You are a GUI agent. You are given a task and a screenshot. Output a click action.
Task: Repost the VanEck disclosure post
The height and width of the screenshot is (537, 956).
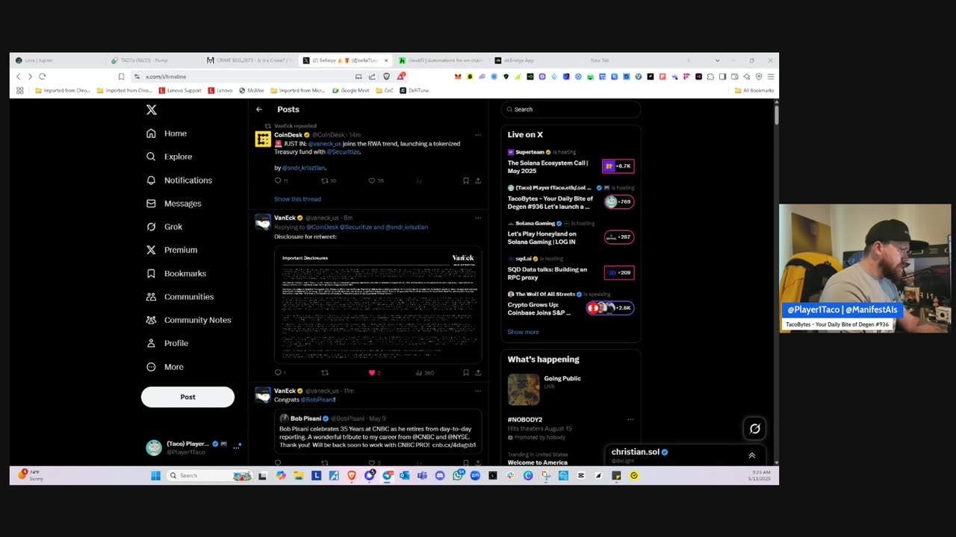coord(325,373)
